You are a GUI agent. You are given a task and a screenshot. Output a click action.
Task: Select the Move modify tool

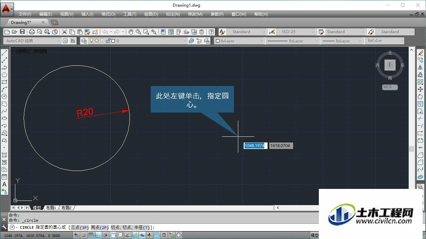(420, 89)
